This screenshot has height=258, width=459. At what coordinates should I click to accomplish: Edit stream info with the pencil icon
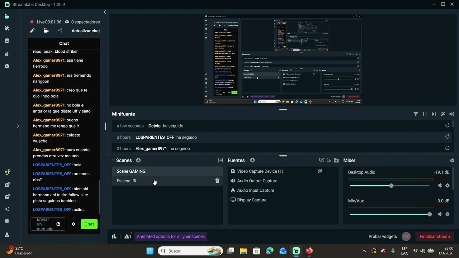pos(32,31)
